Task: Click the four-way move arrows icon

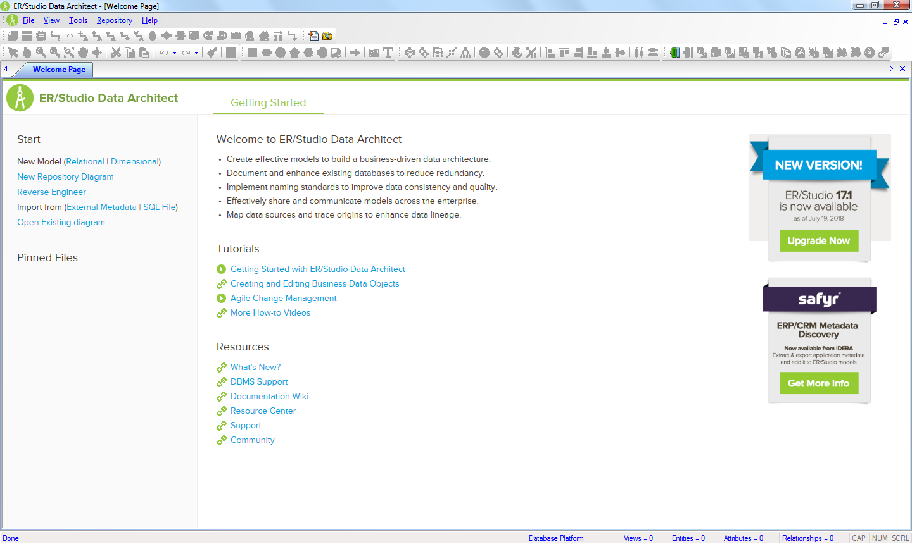Action: (97, 53)
